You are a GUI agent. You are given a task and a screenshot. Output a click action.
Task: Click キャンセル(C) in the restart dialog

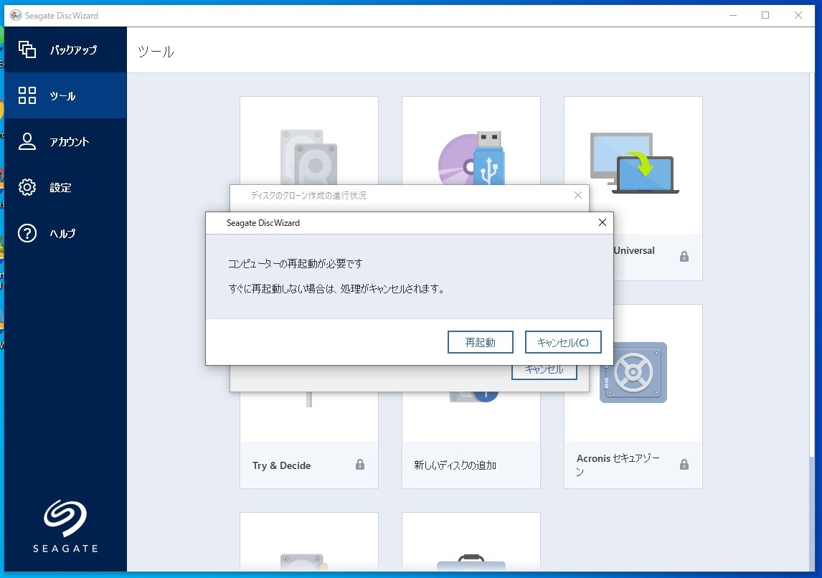click(x=563, y=342)
